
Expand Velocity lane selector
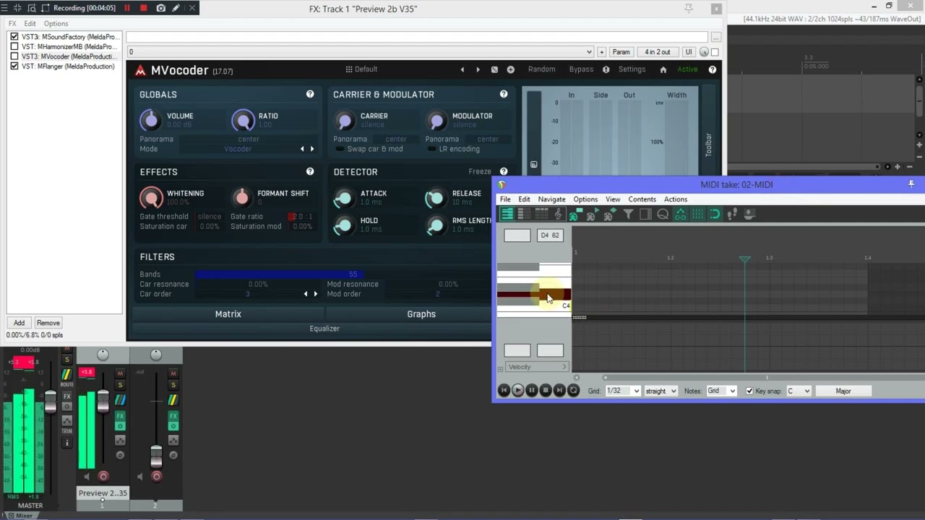[535, 367]
